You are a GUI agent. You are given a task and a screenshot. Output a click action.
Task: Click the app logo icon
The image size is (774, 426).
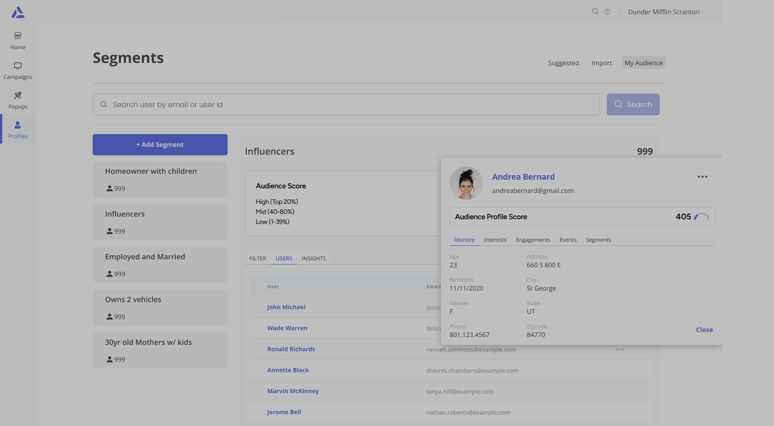pos(18,12)
